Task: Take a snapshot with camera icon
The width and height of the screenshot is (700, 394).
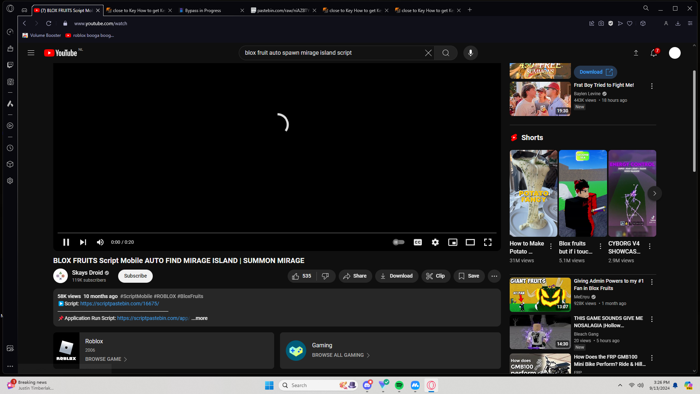Action: pyautogui.click(x=601, y=23)
